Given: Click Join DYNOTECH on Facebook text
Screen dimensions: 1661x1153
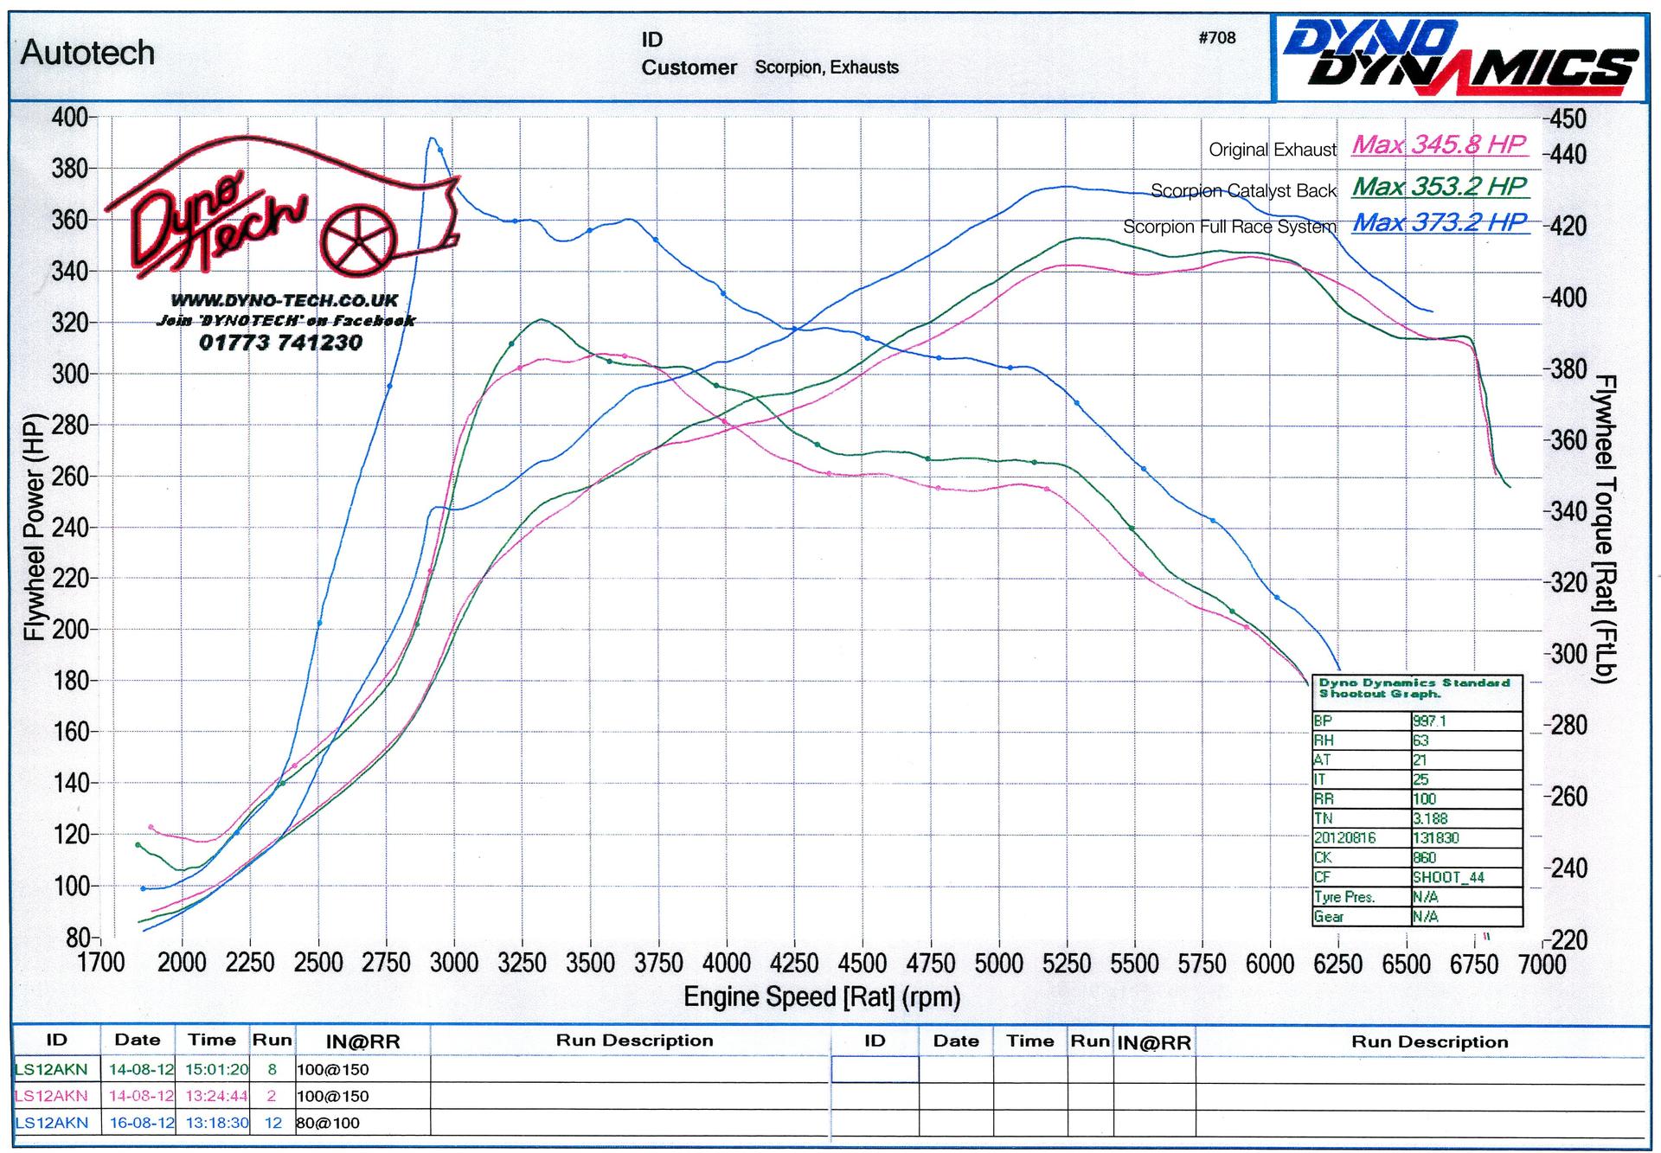Looking at the screenshot, I should click(x=285, y=321).
